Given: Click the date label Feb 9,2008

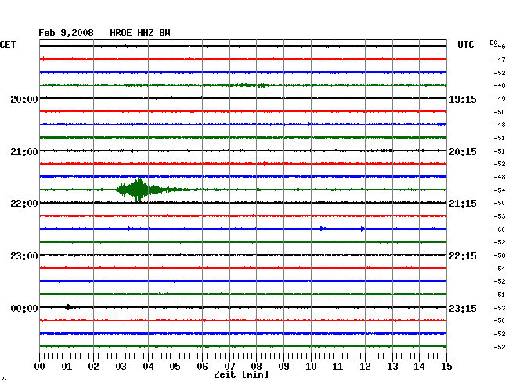Looking at the screenshot, I should point(66,33).
